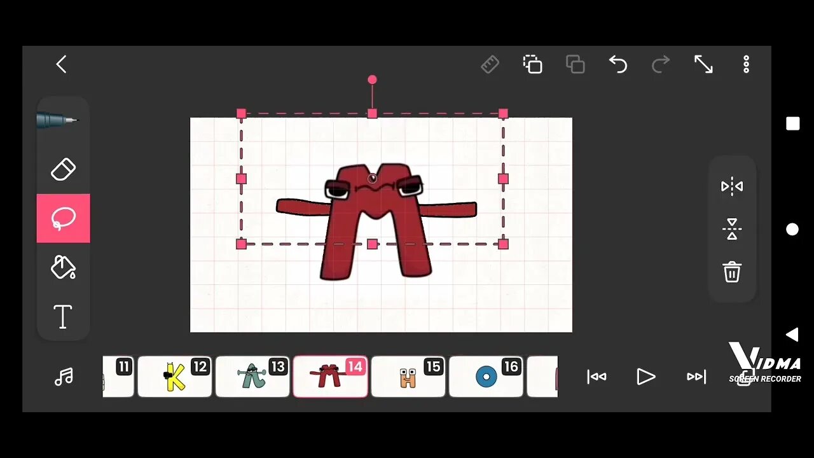
Task: Tap Android recent apps square button
Action: click(792, 123)
